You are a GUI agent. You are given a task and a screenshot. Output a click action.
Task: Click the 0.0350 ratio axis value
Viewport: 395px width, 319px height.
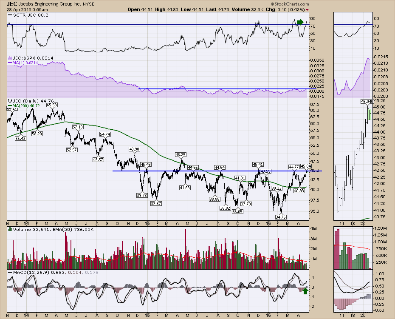(x=317, y=60)
